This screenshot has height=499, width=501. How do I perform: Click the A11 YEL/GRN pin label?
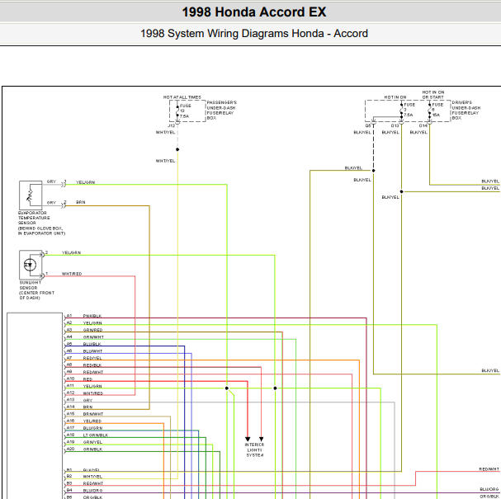pos(83,386)
